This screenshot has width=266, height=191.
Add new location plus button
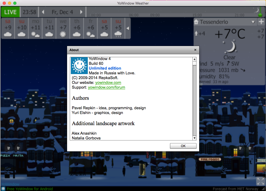[x=261, y=22]
